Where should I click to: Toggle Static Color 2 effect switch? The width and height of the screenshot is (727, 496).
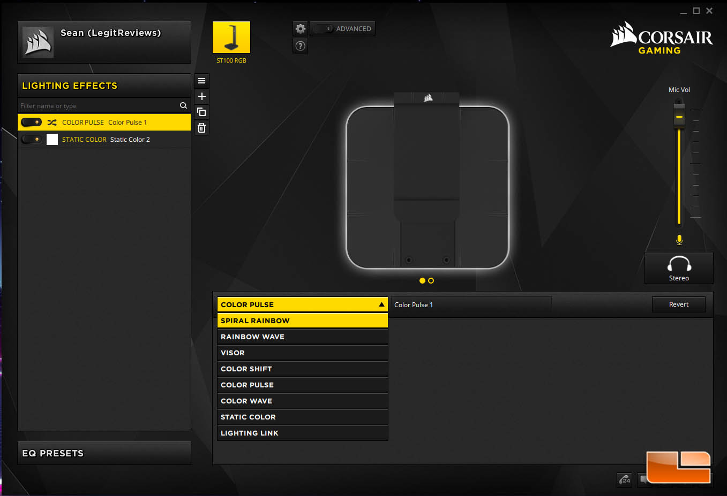(31, 140)
